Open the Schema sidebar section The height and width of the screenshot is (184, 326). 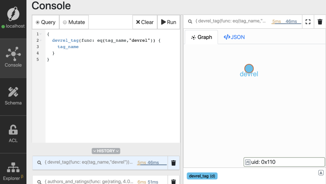click(13, 96)
